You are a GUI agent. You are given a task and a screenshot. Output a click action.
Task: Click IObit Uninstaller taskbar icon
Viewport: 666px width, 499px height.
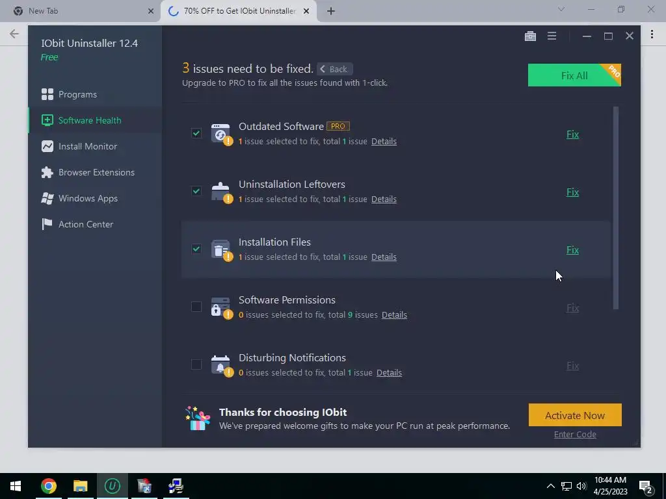coord(113,486)
